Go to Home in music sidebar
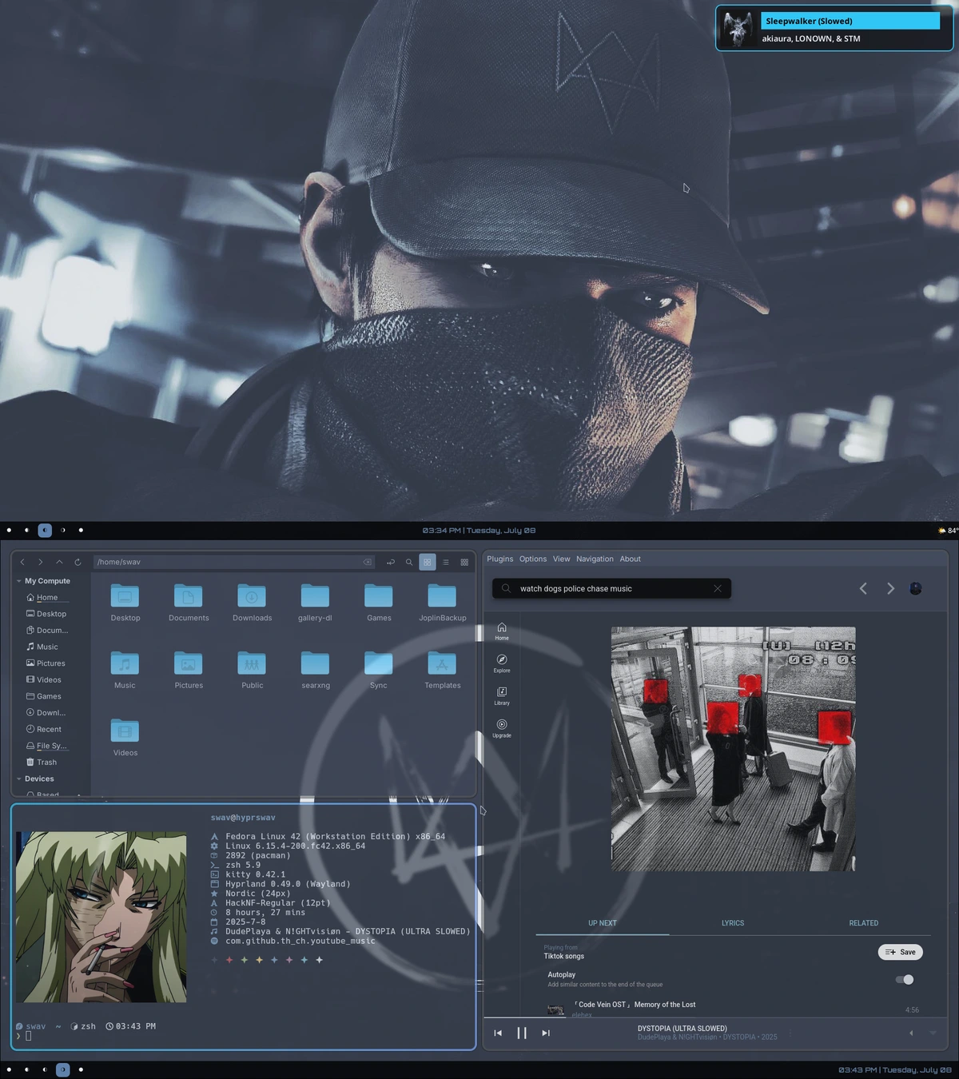The width and height of the screenshot is (959, 1079). (501, 631)
